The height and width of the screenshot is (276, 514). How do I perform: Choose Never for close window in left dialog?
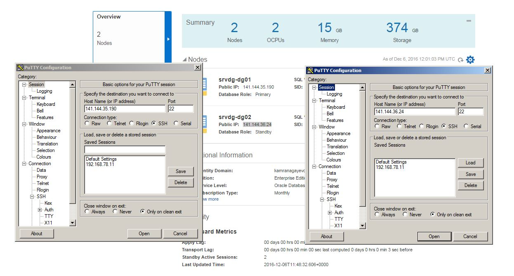coord(116,212)
